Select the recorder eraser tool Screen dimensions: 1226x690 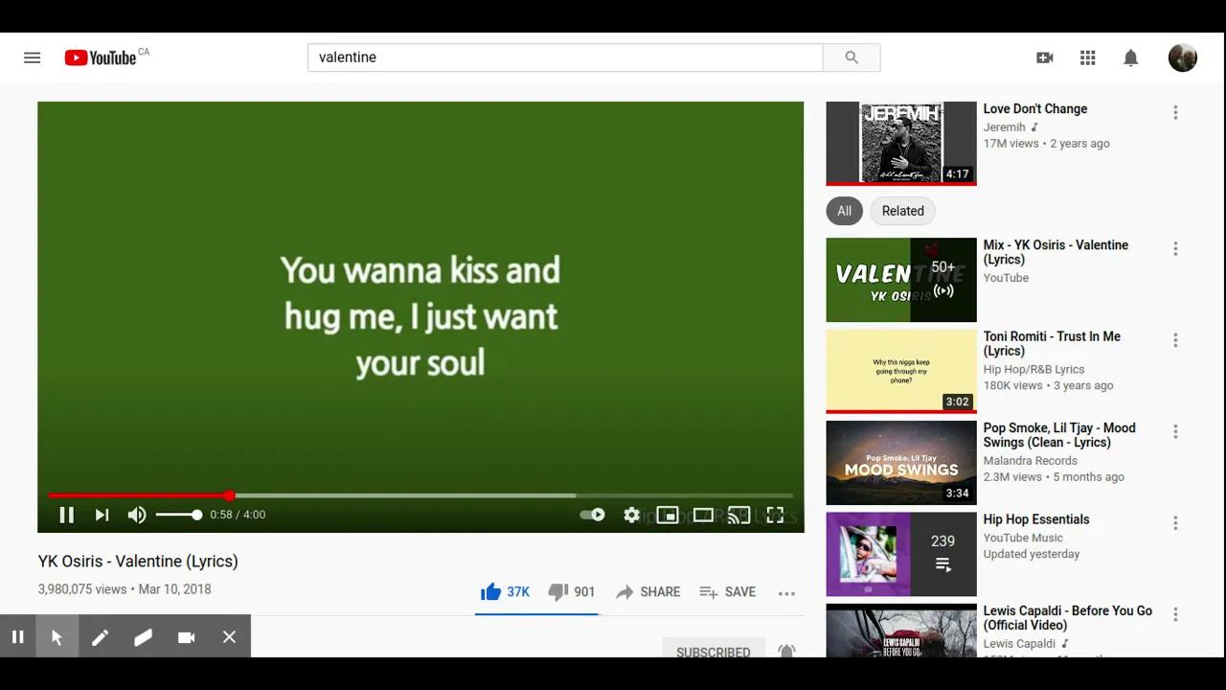coord(143,636)
